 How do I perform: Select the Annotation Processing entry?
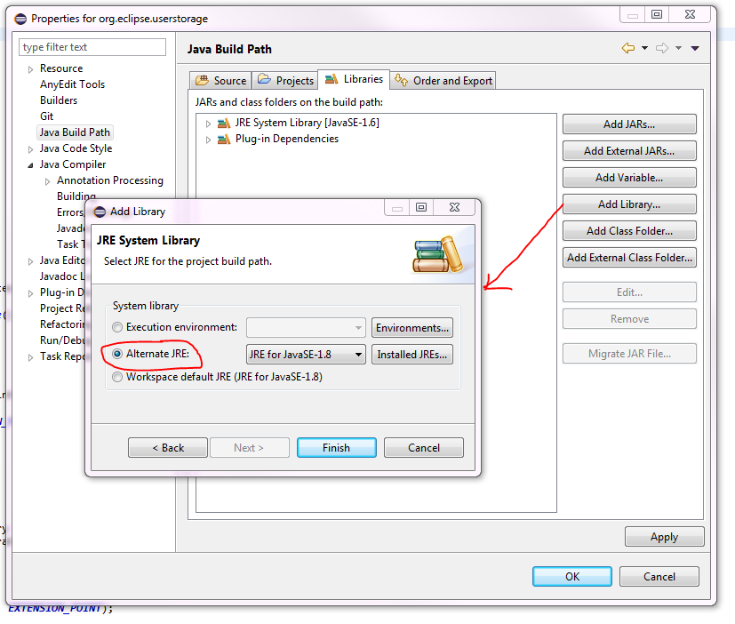[110, 180]
